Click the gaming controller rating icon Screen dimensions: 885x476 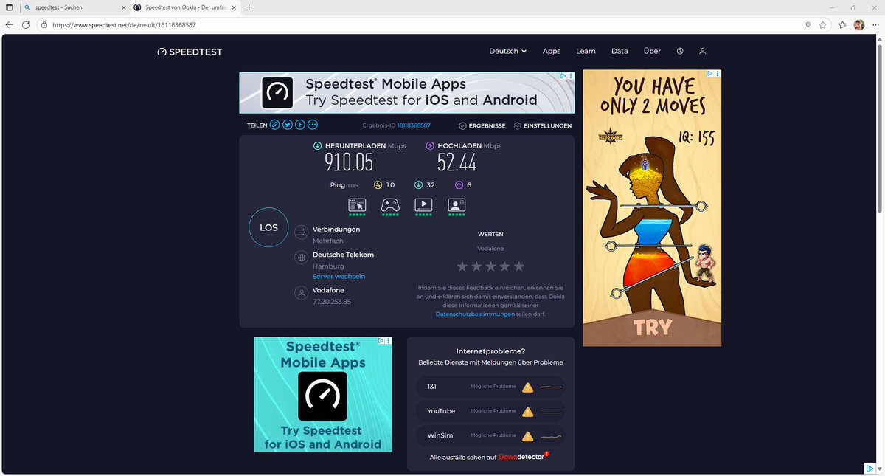click(390, 205)
